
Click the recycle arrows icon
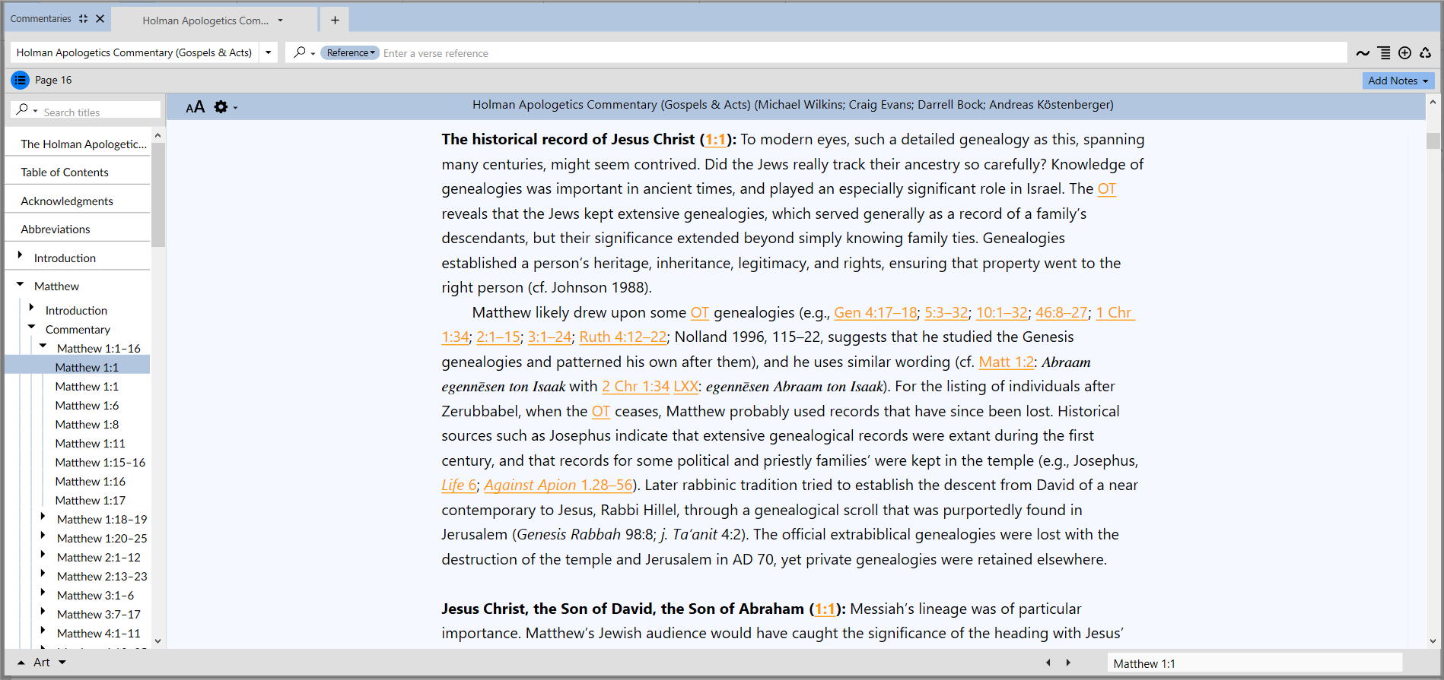coord(1425,53)
